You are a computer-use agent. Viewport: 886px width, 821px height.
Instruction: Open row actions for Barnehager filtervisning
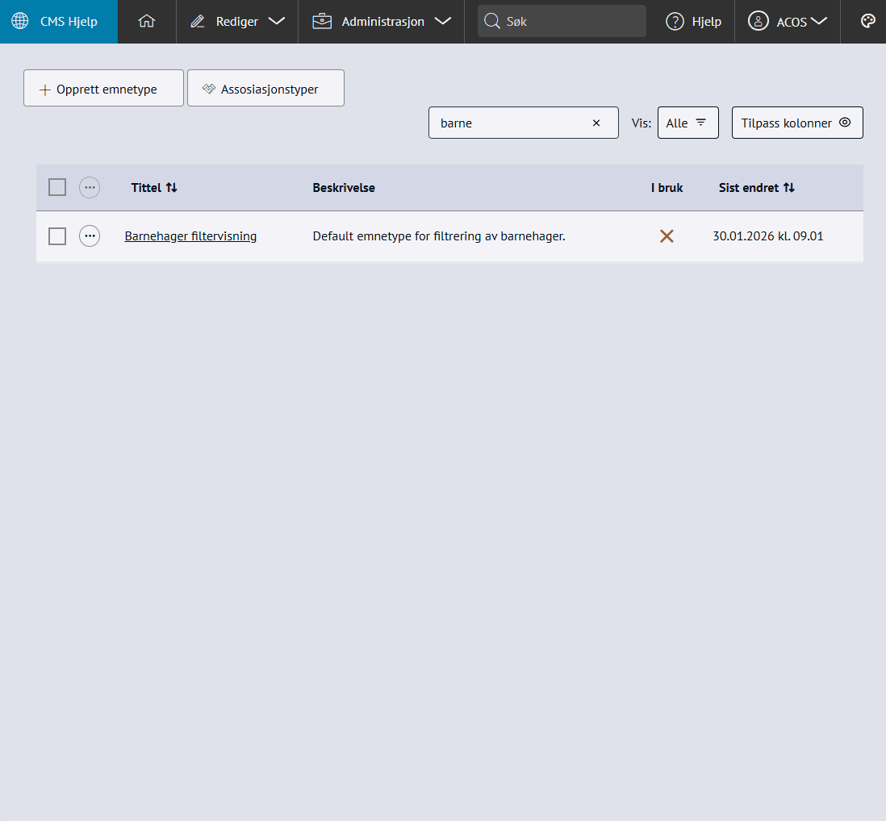point(90,236)
